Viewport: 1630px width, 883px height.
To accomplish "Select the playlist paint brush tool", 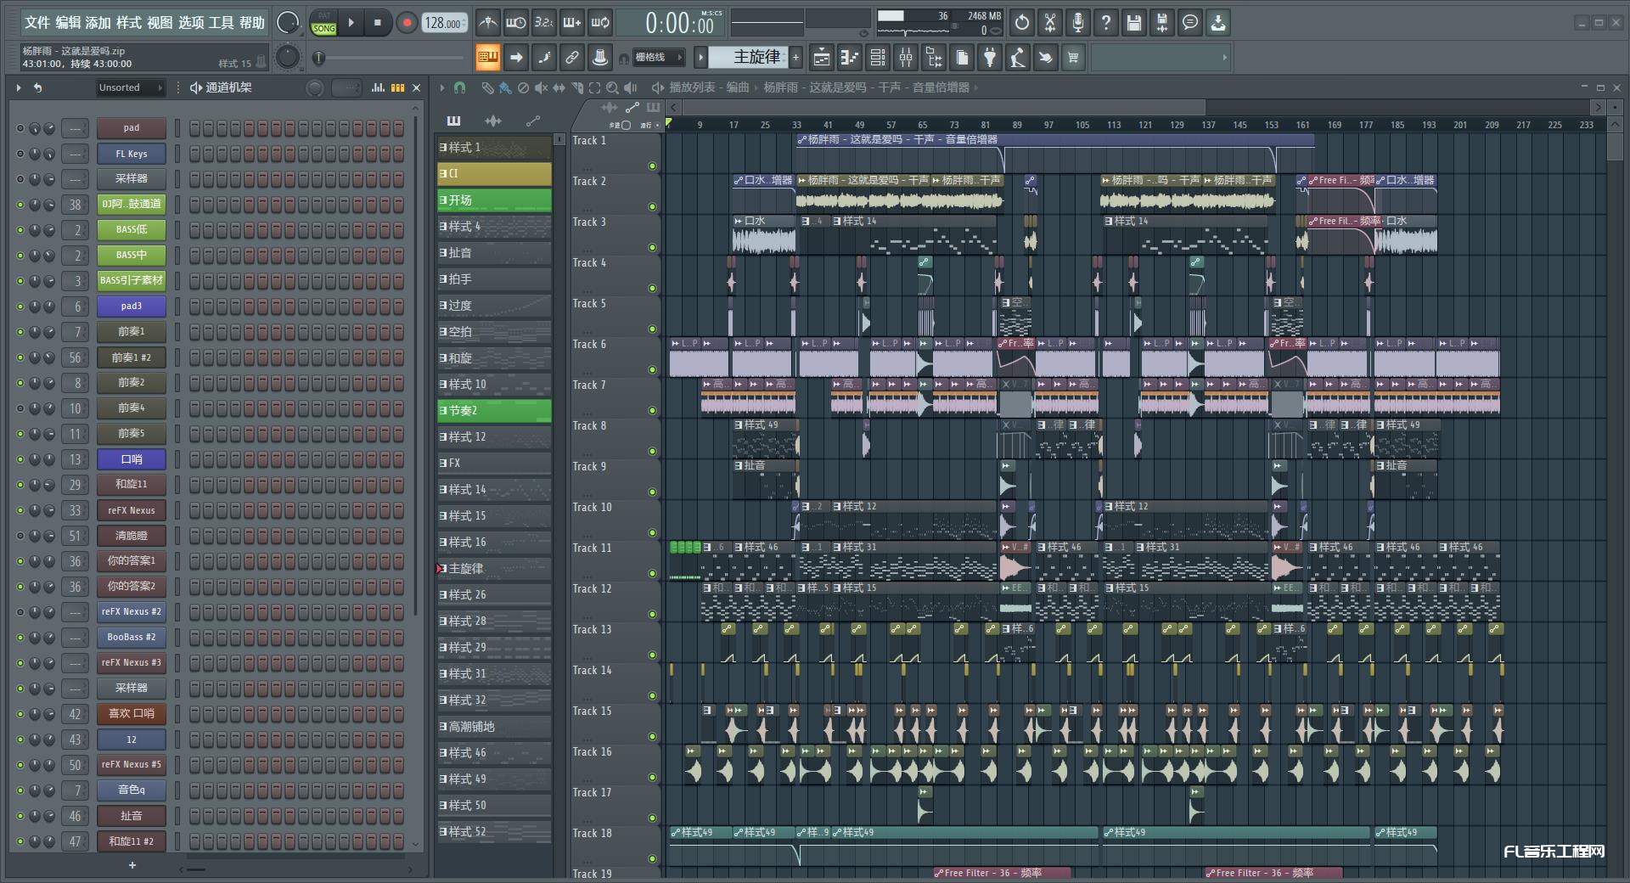I will click(x=505, y=87).
